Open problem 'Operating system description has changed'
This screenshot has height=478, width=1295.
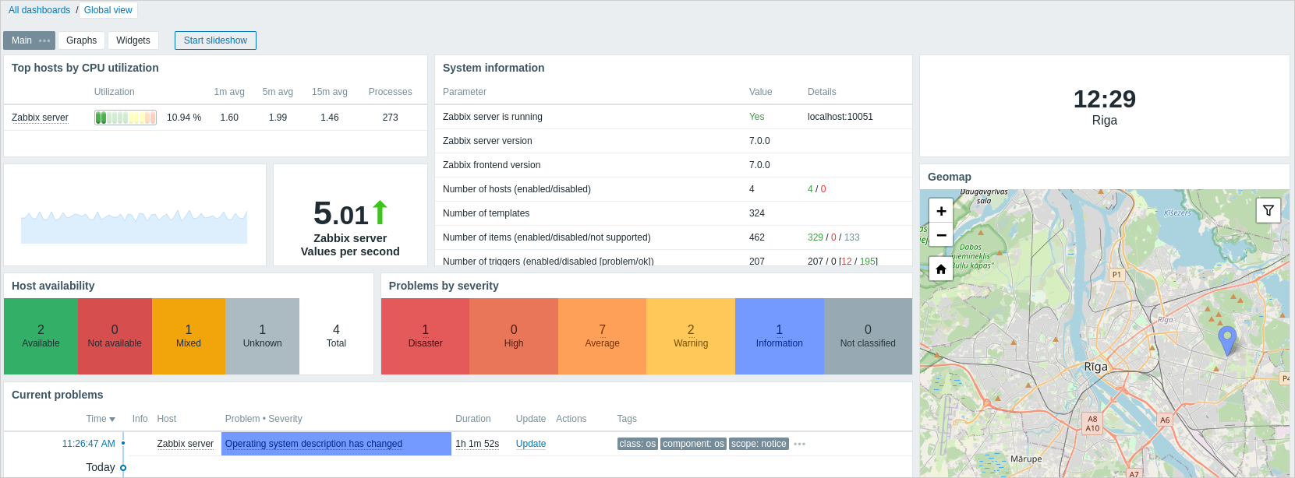tap(313, 444)
